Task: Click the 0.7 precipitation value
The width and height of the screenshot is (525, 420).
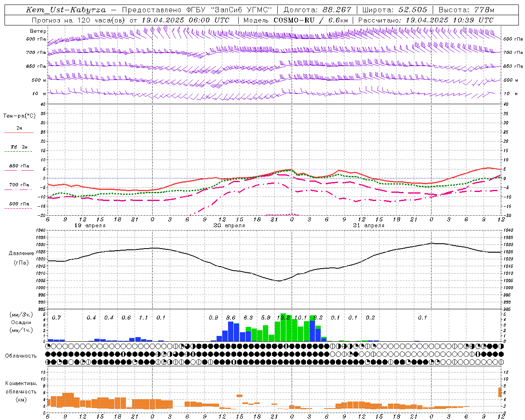Action: pos(56,317)
